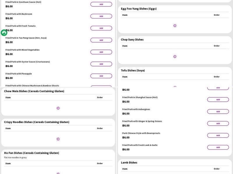Add Fried Pork with Pineapple
This screenshot has width=233, height=174.
point(101,76)
